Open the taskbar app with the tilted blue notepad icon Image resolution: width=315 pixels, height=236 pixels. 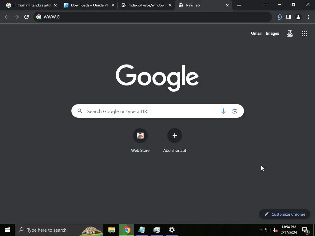142,230
